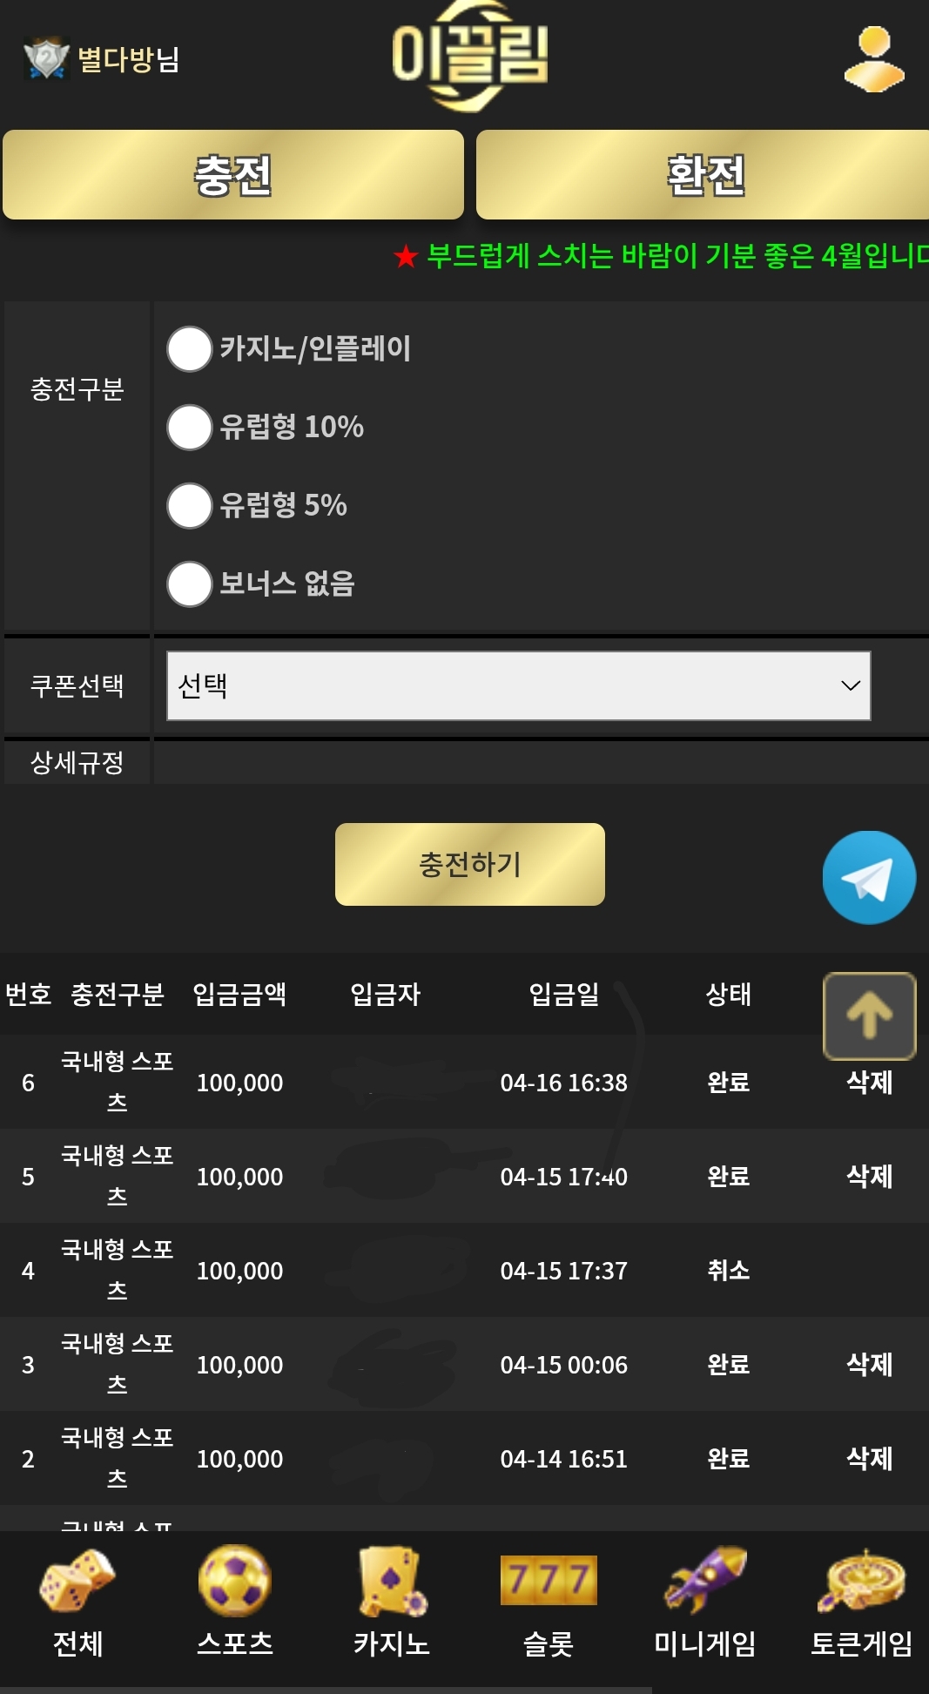This screenshot has width=929, height=1694.
Task: Open the 스포츠 soccer ball icon
Action: (x=234, y=1581)
